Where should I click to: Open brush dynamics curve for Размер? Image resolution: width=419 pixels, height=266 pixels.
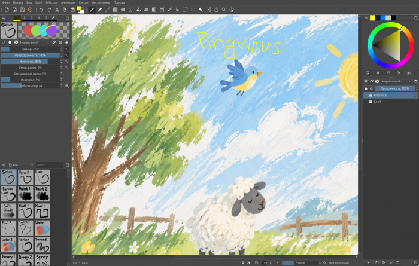pyautogui.click(x=66, y=49)
